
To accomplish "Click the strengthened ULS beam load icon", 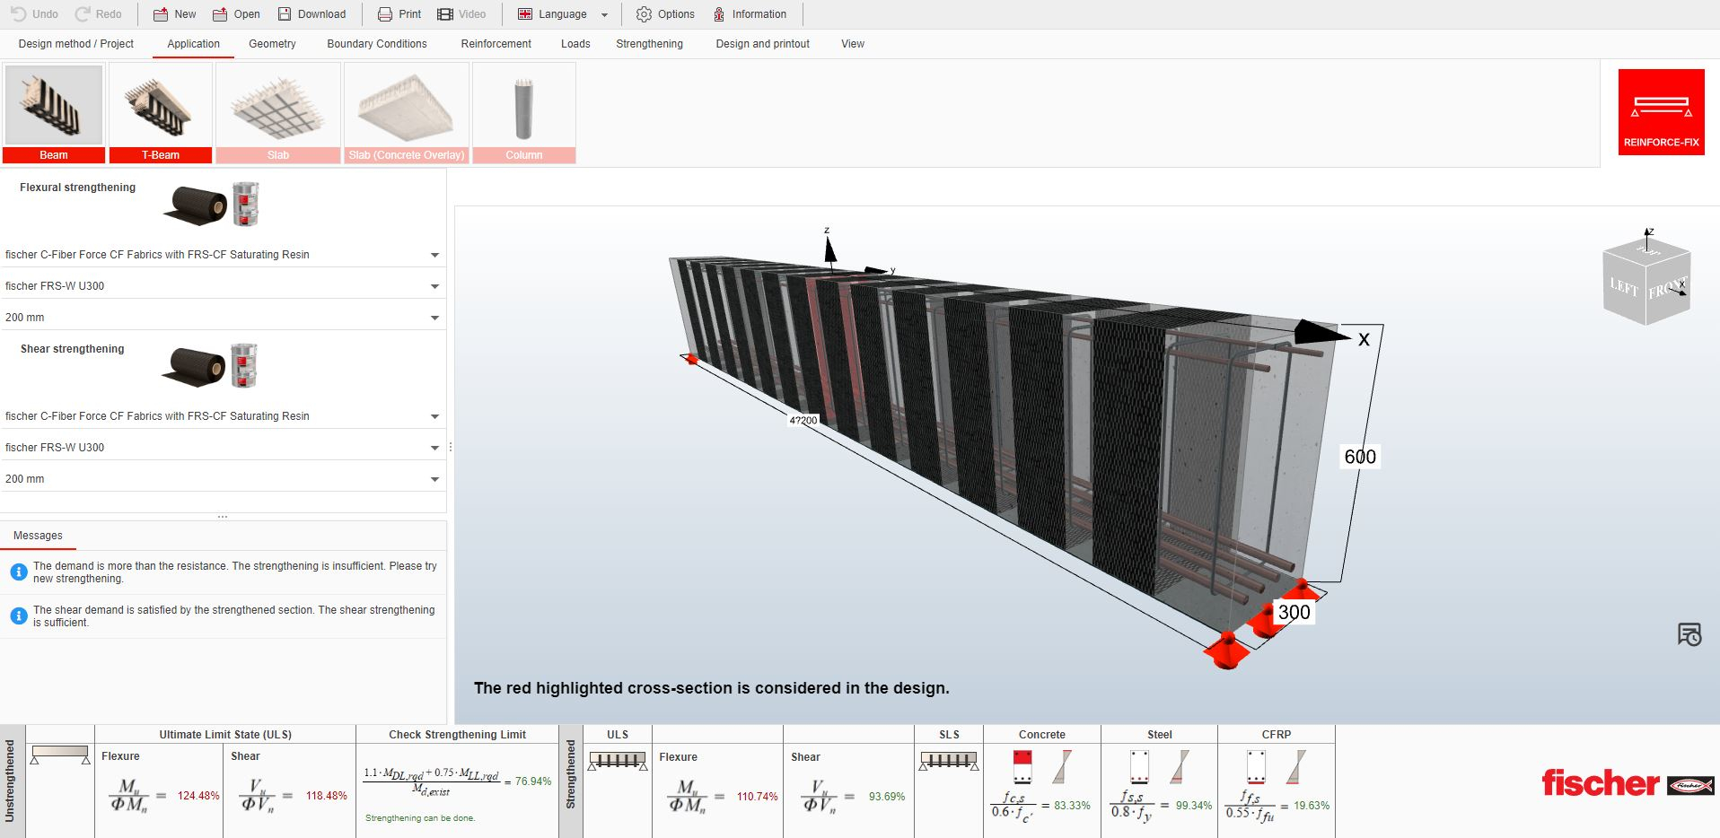I will click(x=618, y=762).
